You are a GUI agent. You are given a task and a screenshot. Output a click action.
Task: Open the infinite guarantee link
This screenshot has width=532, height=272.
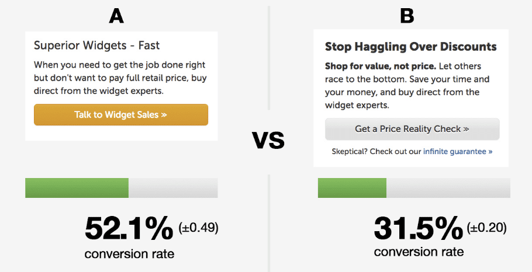pos(458,151)
